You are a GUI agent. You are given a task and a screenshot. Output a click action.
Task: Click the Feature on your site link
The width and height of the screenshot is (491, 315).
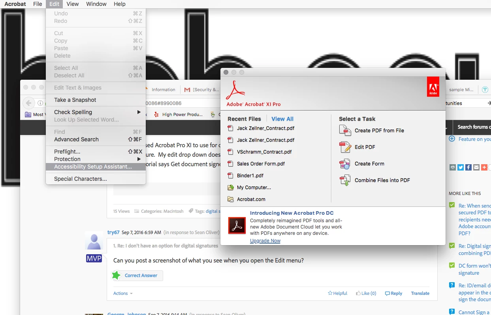point(475,139)
